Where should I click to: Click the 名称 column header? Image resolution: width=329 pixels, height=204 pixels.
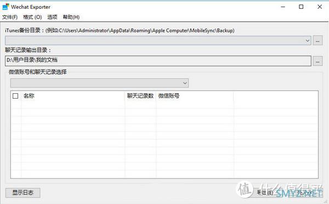tap(73, 96)
